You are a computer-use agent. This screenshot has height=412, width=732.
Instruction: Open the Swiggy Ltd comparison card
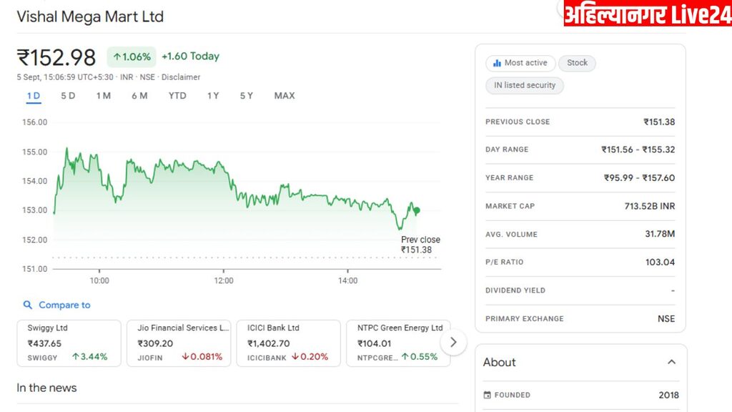click(x=69, y=343)
